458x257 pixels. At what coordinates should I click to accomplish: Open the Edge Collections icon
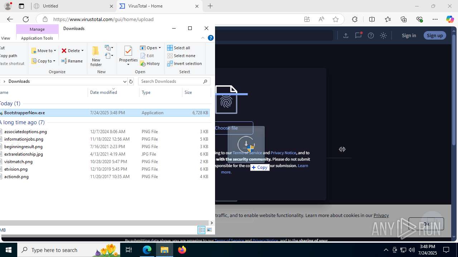click(404, 19)
